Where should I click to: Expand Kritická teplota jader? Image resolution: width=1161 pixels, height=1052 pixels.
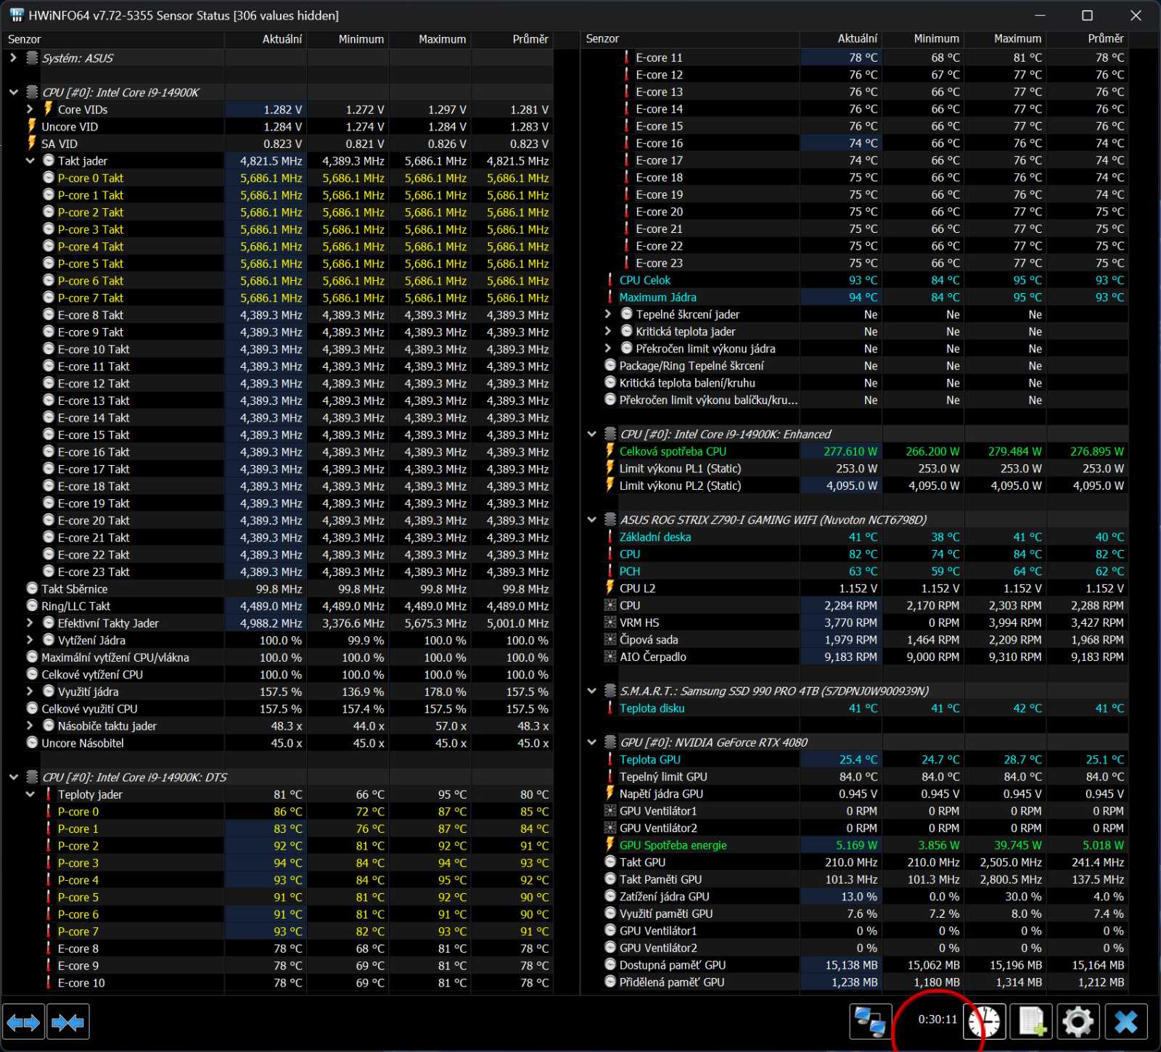click(608, 332)
